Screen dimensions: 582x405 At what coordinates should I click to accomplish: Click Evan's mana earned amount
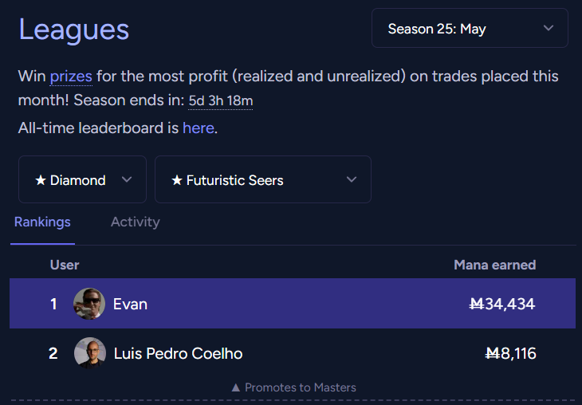502,304
